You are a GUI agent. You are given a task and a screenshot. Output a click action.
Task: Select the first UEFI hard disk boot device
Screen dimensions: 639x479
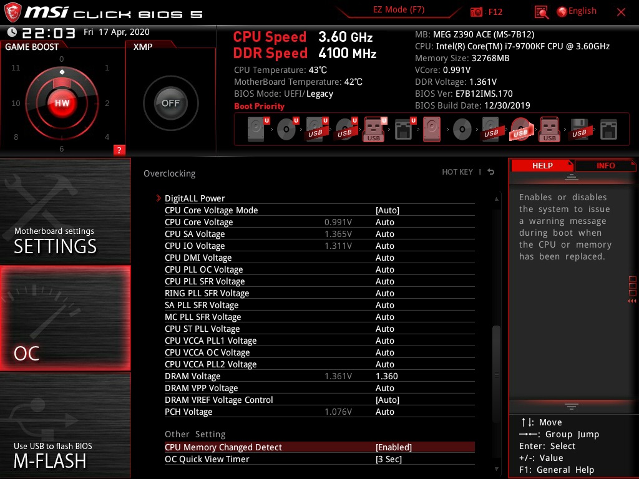click(x=258, y=130)
